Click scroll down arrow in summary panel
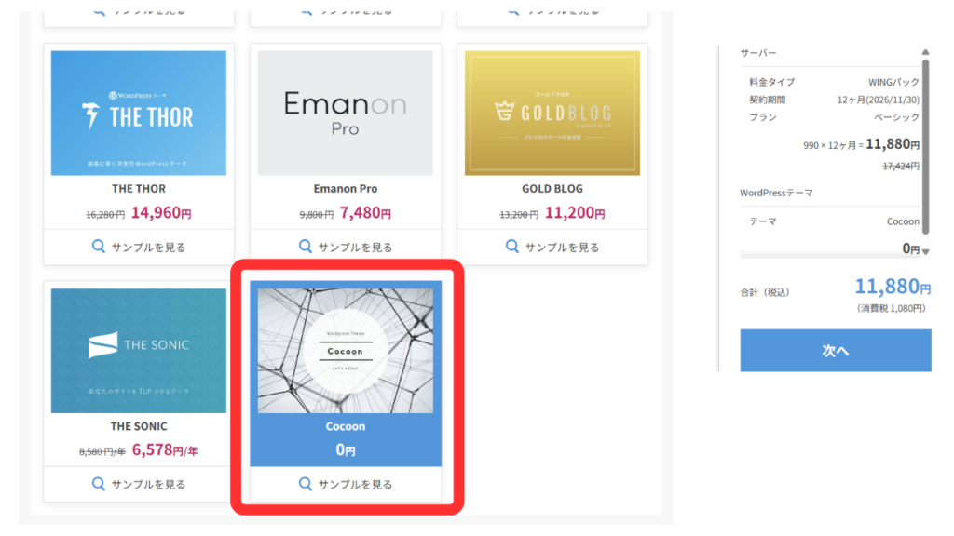The height and width of the screenshot is (536, 954). (x=925, y=251)
